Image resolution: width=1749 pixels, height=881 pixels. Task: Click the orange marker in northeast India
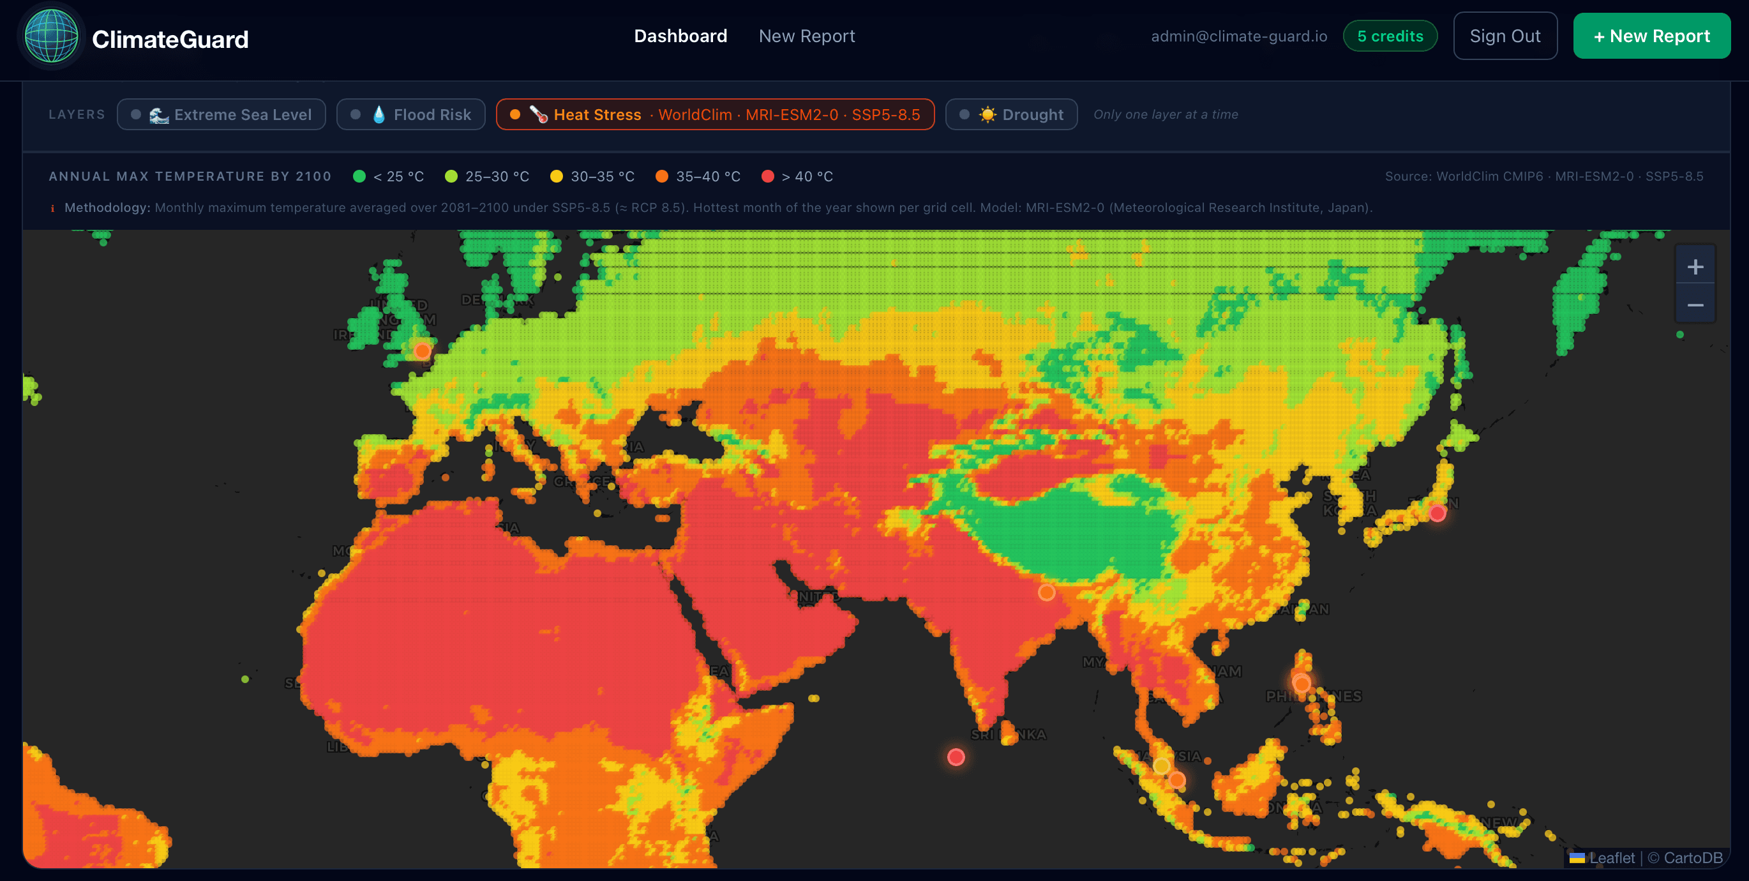[x=1047, y=592]
